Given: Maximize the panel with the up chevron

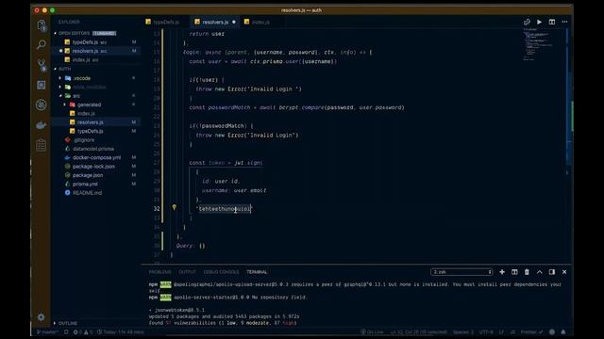Looking at the screenshot, I should [539, 272].
